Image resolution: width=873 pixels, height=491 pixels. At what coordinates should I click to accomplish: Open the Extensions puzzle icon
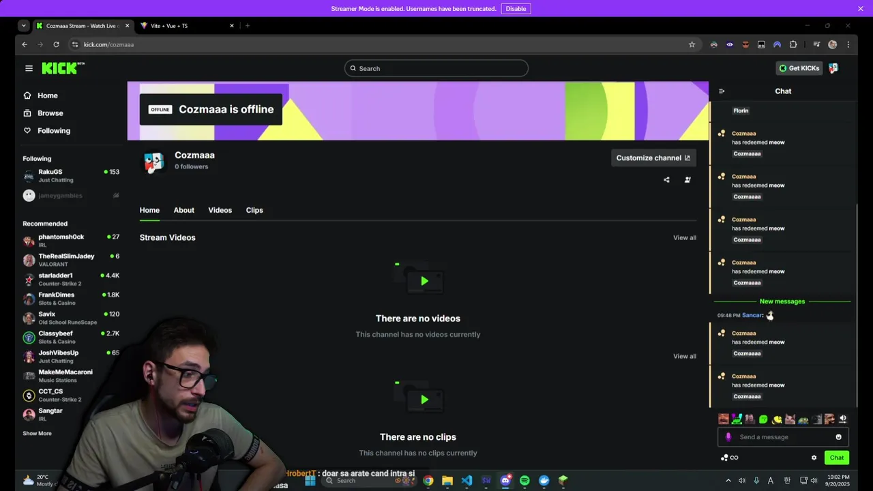tap(793, 44)
